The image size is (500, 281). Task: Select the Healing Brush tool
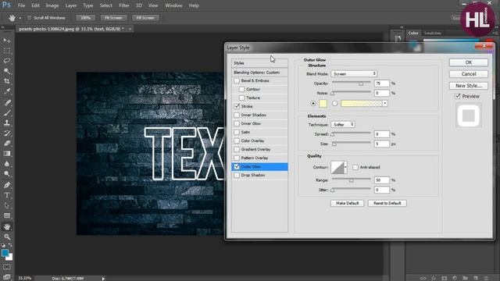coord(7,102)
